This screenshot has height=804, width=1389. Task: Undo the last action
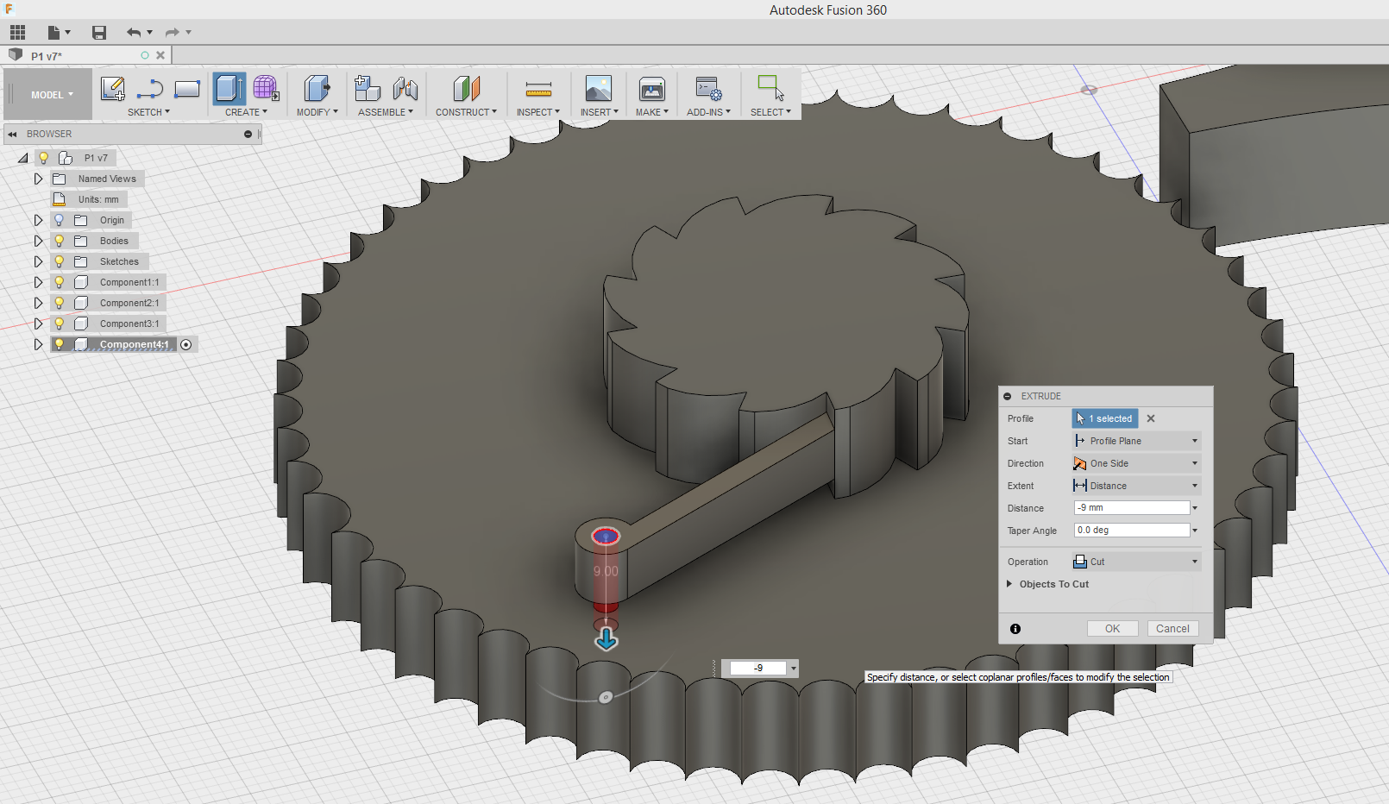tap(134, 33)
